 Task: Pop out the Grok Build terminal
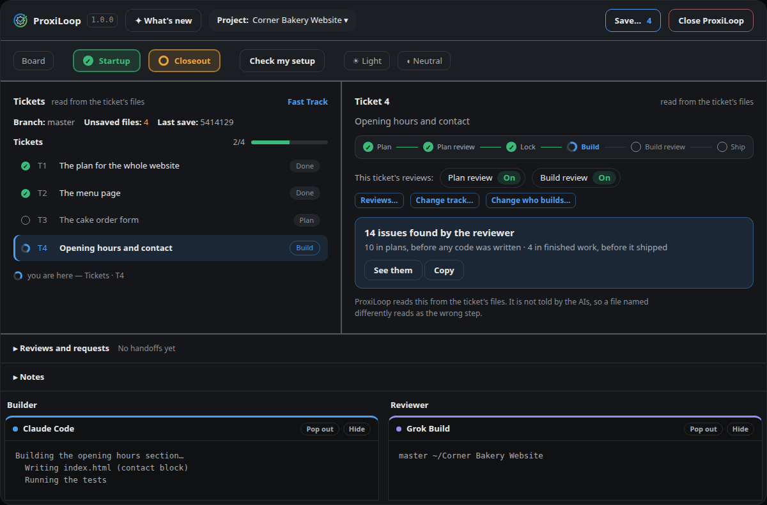[x=703, y=429]
